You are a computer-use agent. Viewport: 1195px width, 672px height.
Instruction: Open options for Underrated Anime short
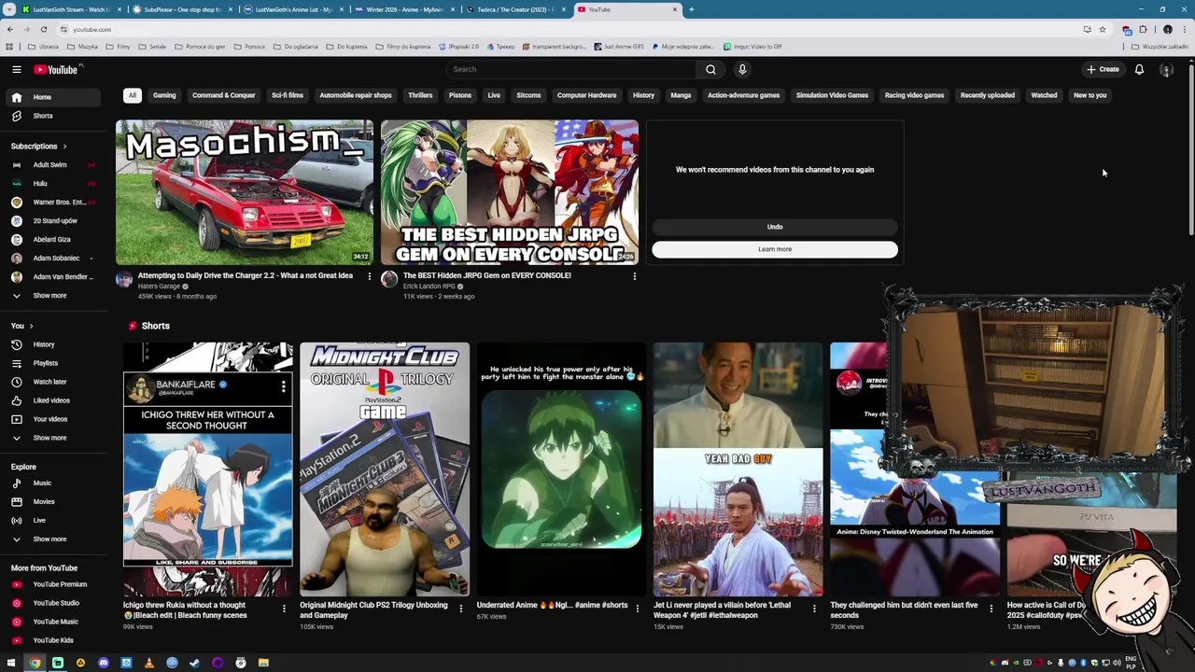[x=638, y=609]
